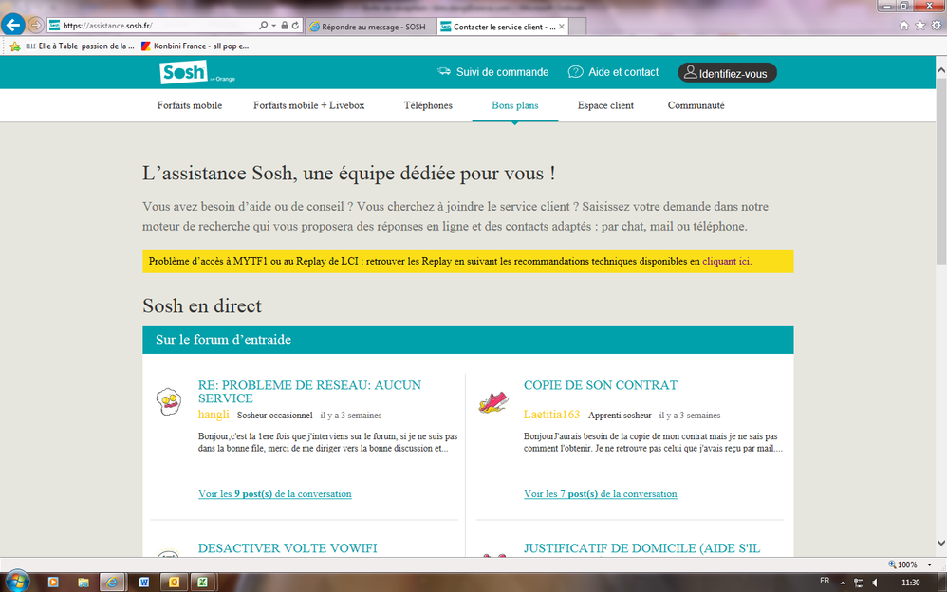Open Microsoft Word from the taskbar
This screenshot has height=592, width=947.
click(x=143, y=583)
